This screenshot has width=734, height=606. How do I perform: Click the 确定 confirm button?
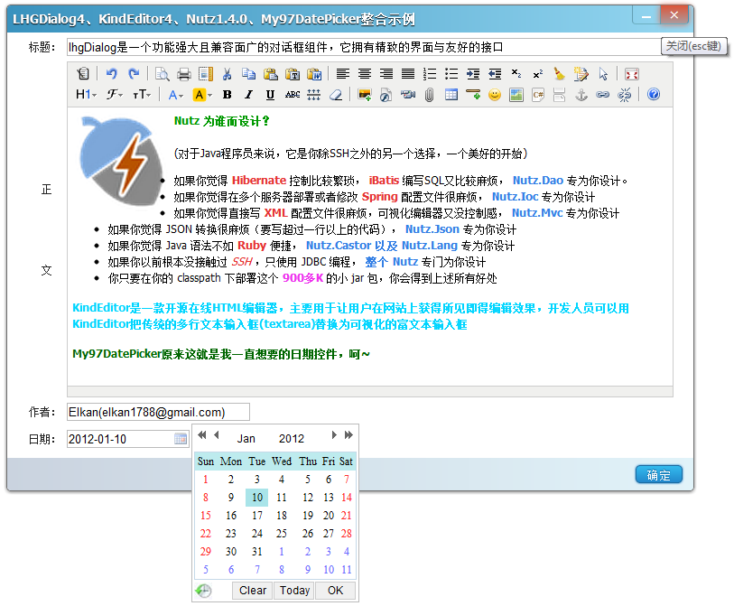[x=658, y=474]
